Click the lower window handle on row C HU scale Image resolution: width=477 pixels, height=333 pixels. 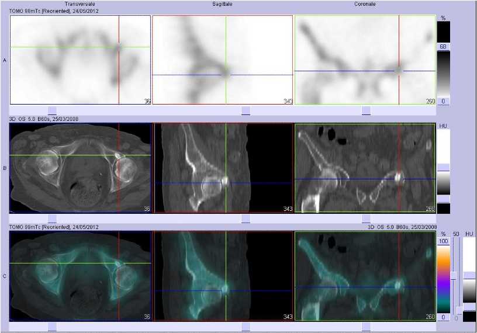(x=469, y=307)
